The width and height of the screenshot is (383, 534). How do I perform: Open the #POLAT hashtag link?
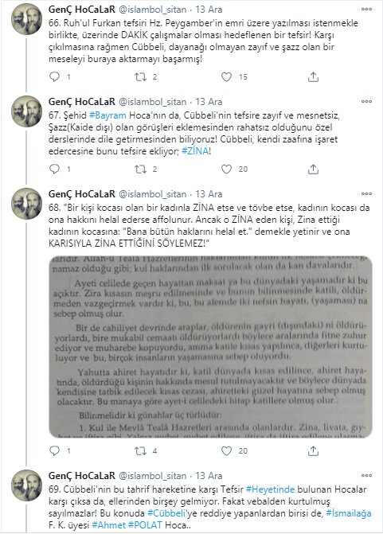[145, 524]
